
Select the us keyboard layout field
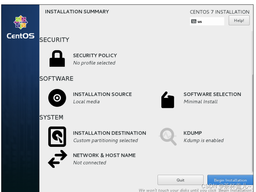coord(207,21)
